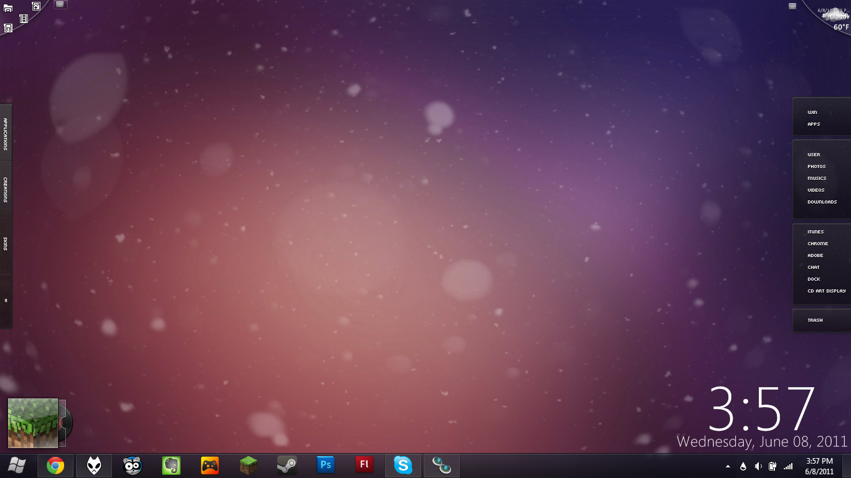Click the video filmstrip icon in corner
The height and width of the screenshot is (478, 851).
24,19
